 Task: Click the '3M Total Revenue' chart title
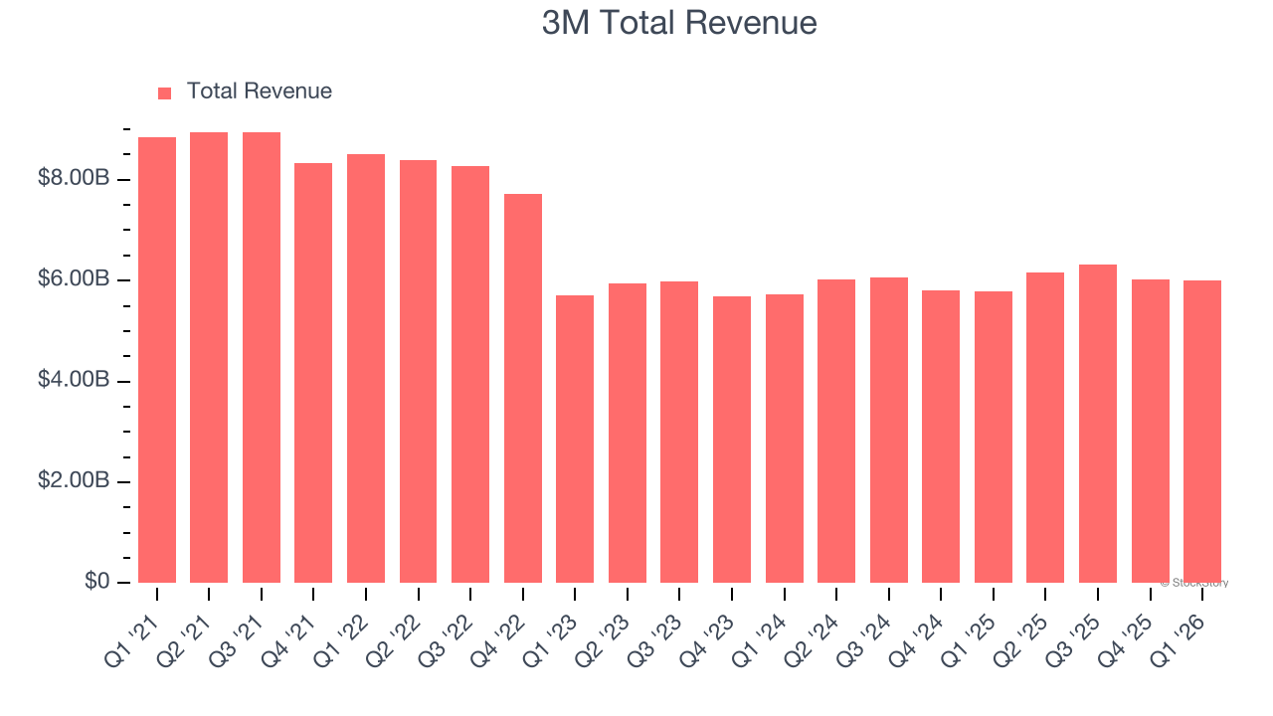(679, 23)
